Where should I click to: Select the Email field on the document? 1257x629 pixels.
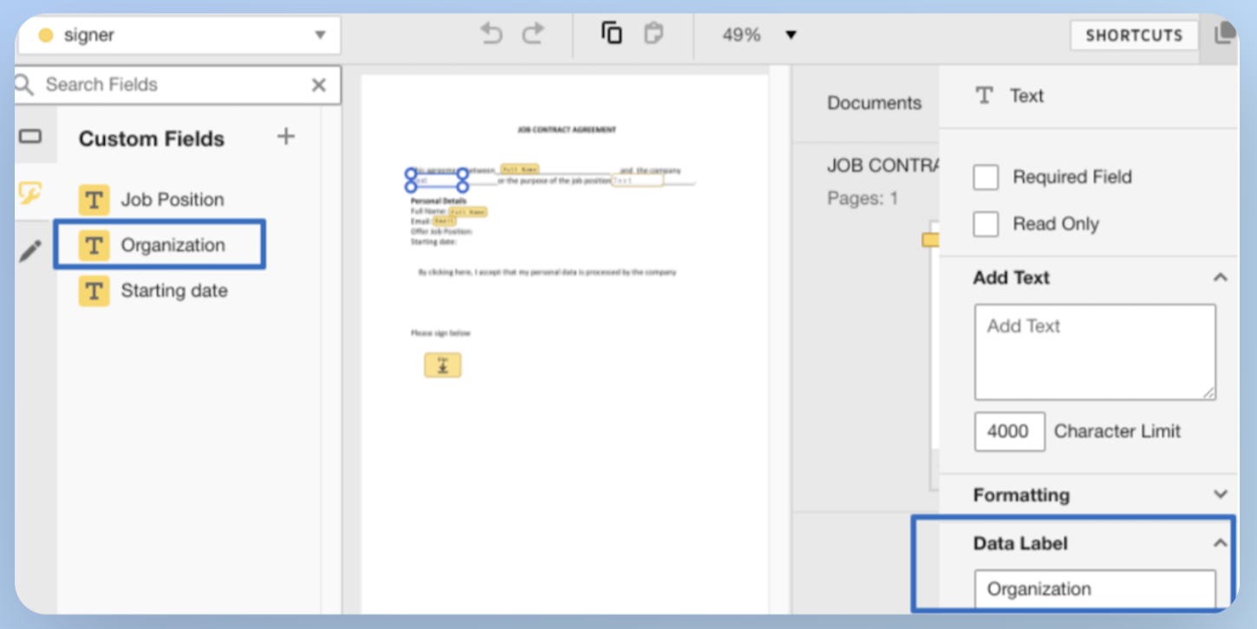click(x=444, y=221)
